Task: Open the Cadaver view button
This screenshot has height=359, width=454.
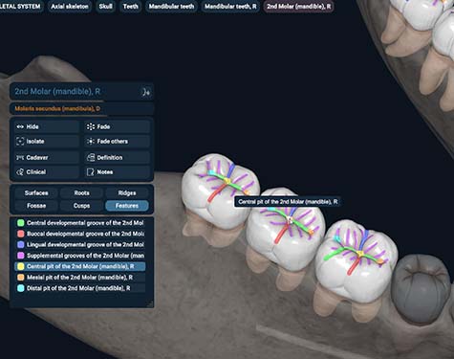Action: click(x=47, y=157)
